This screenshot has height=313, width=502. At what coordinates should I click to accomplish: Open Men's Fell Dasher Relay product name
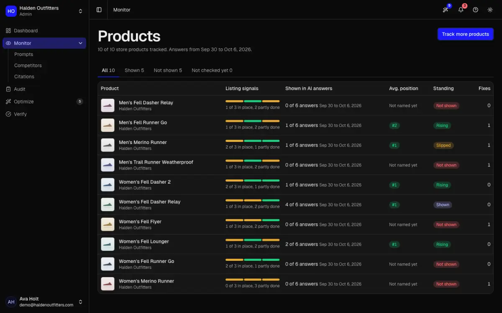pyautogui.click(x=146, y=103)
